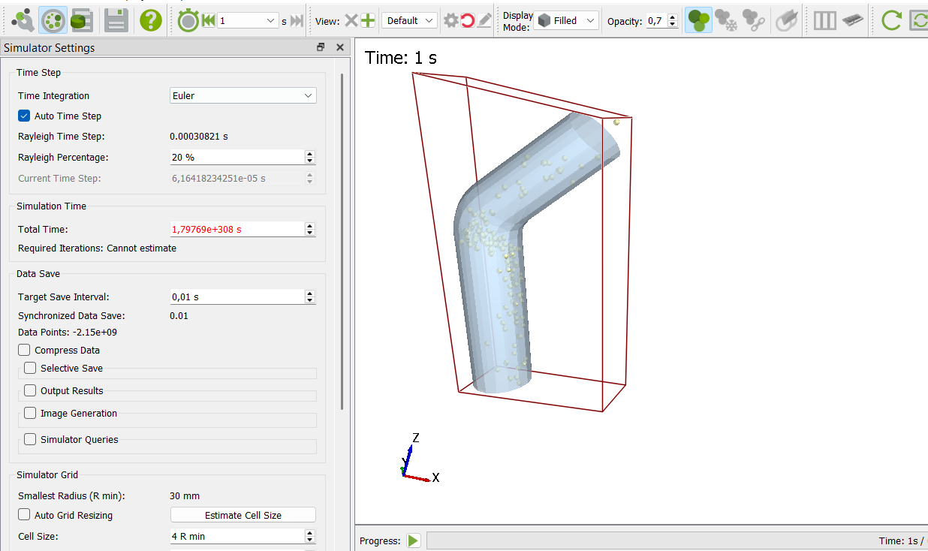Reset the view with red circular arrow
The width and height of the screenshot is (928, 551).
pos(468,21)
